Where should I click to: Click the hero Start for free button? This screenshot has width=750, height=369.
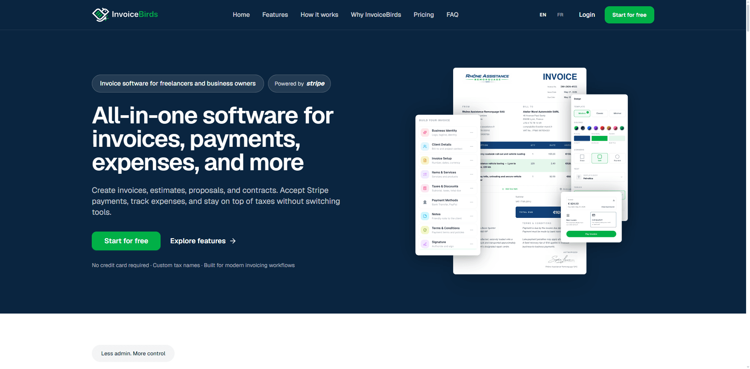point(126,241)
